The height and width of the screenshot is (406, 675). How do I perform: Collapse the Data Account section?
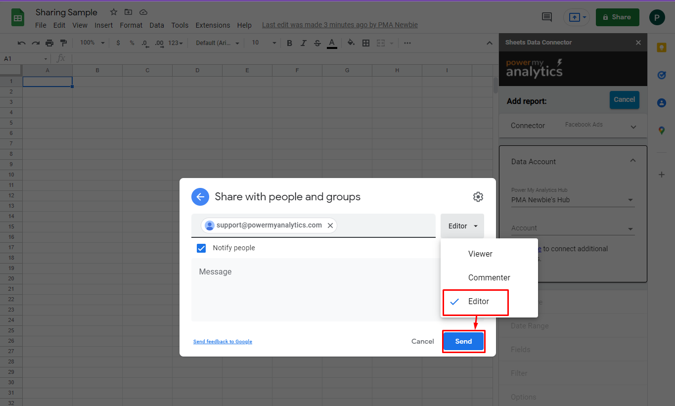(x=633, y=160)
